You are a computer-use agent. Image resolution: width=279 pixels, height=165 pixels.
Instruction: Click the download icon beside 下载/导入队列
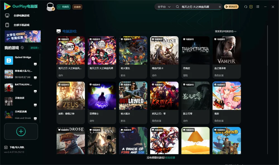click(x=6, y=147)
